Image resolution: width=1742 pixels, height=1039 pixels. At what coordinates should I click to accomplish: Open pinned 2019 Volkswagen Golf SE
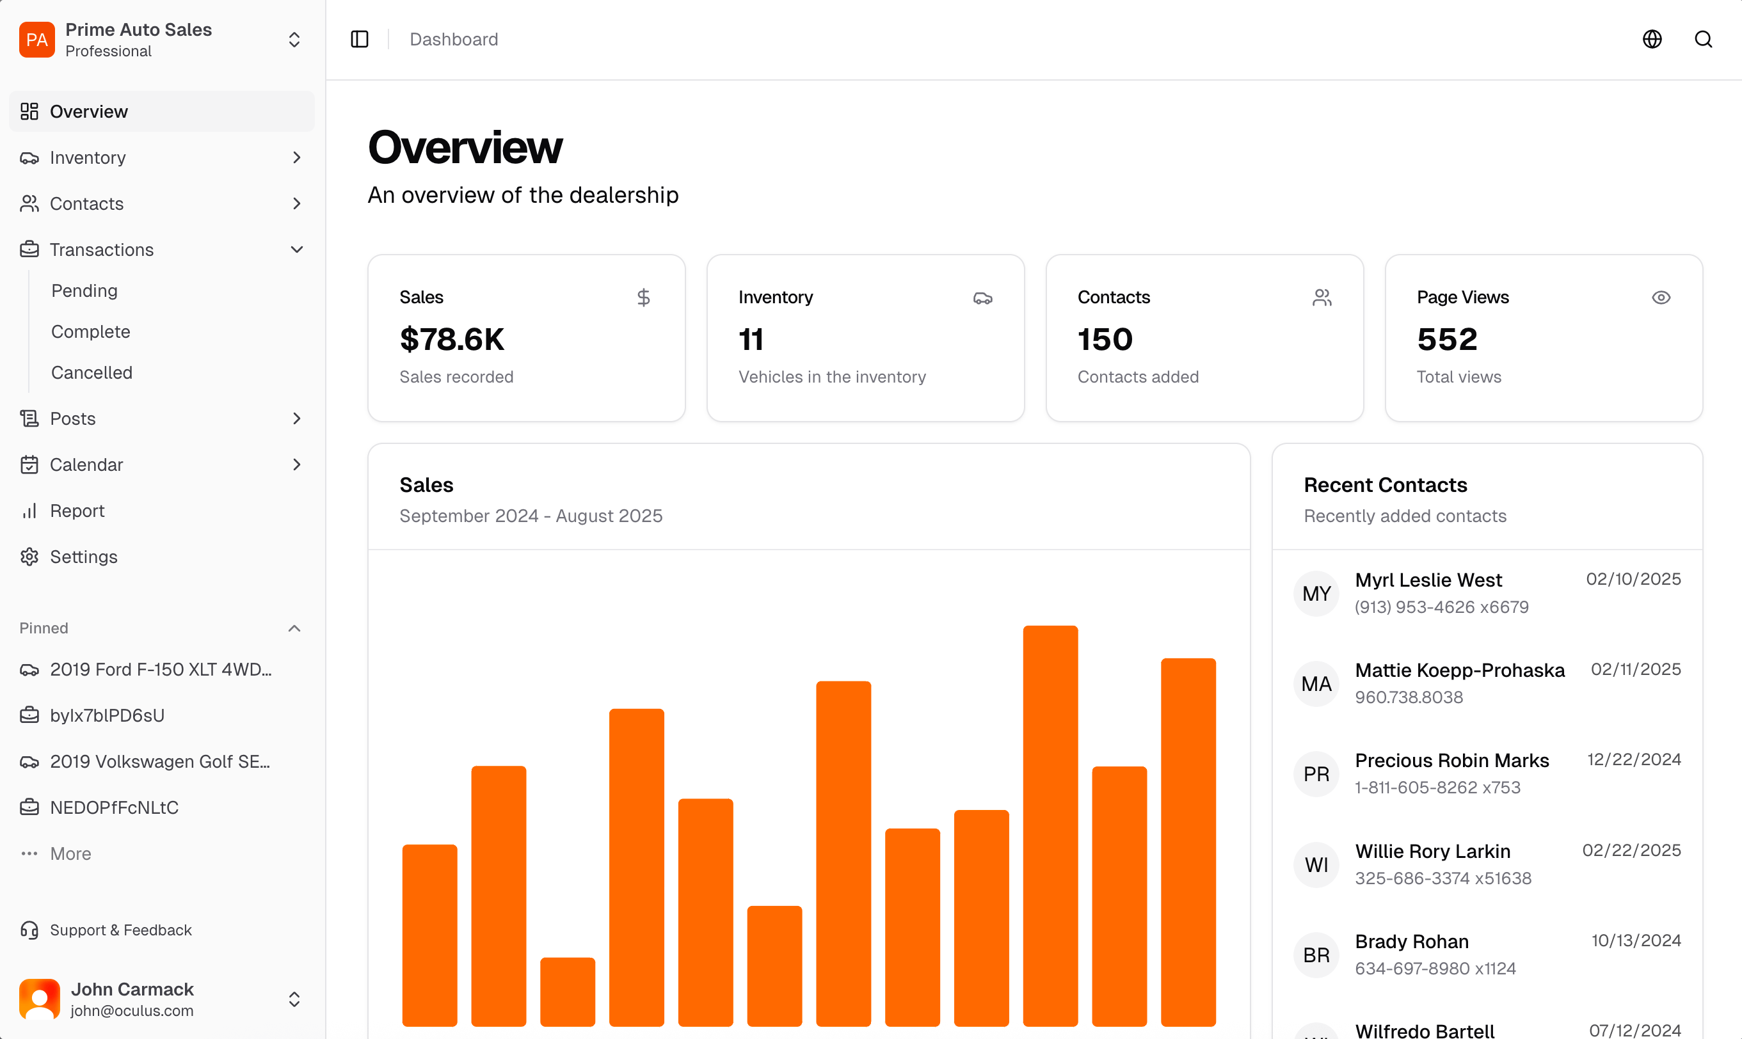(x=162, y=762)
